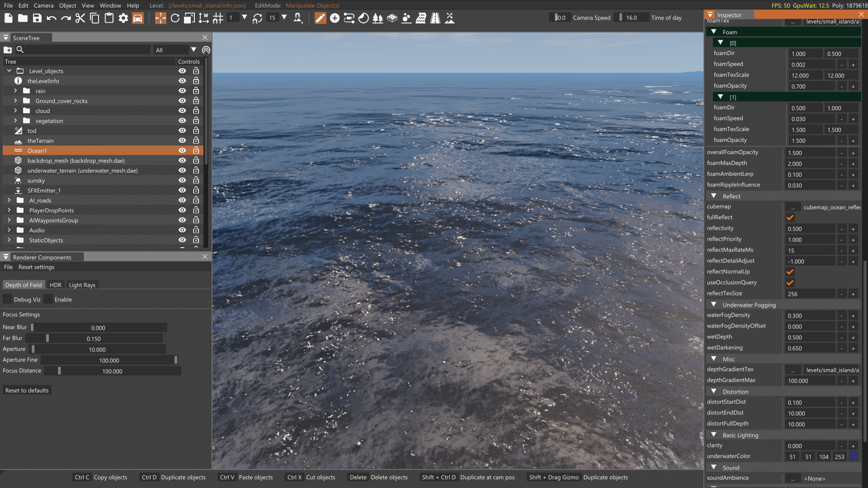Screen dimensions: 868x488
Task: Click the scissors cut icon
Action: (x=80, y=18)
